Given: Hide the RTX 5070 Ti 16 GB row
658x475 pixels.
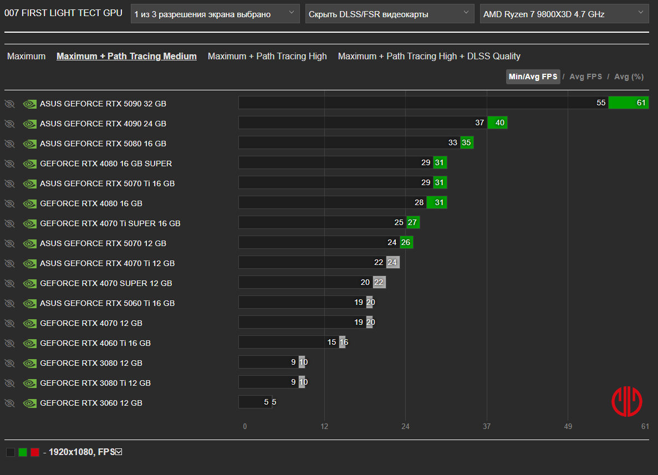Looking at the screenshot, I should point(9,184).
